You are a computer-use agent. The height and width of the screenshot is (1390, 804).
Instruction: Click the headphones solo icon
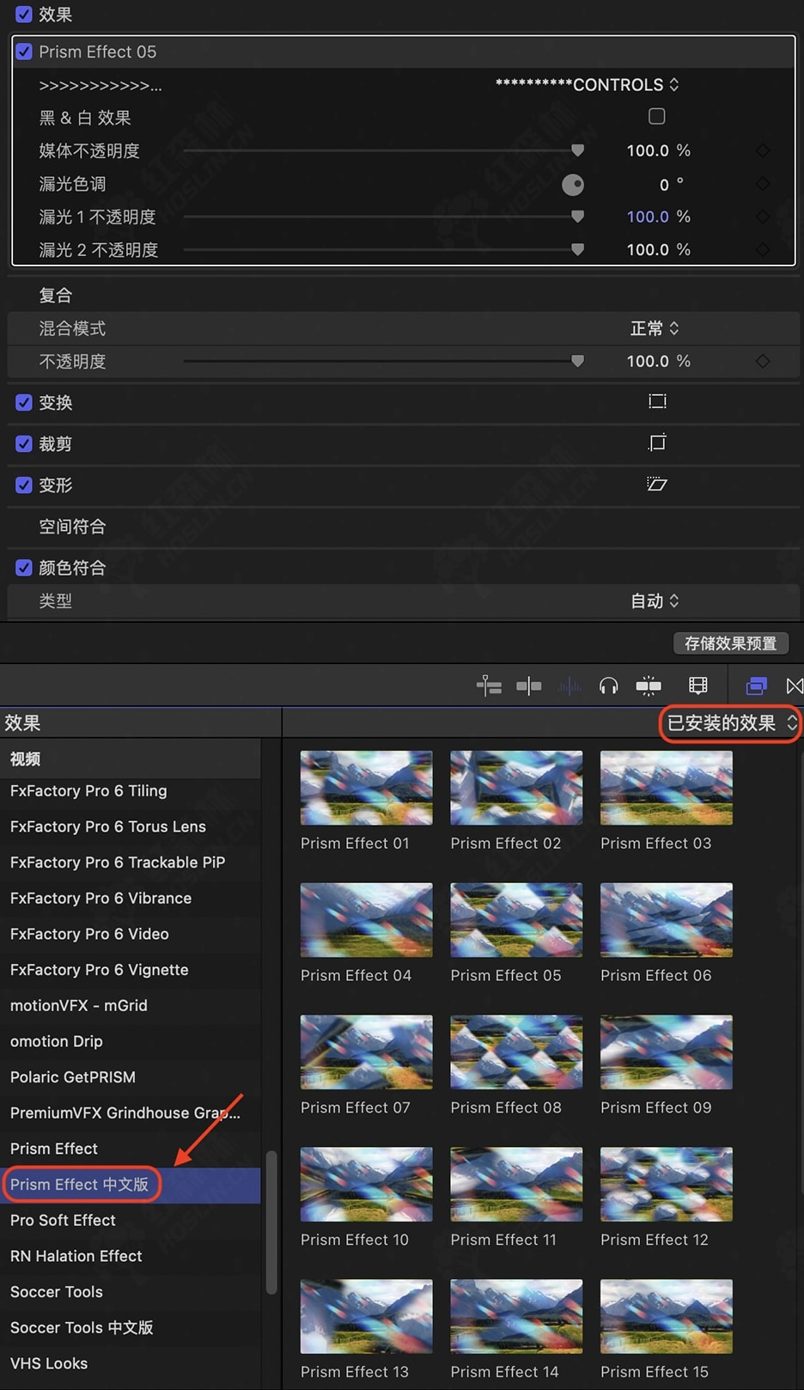(x=609, y=686)
